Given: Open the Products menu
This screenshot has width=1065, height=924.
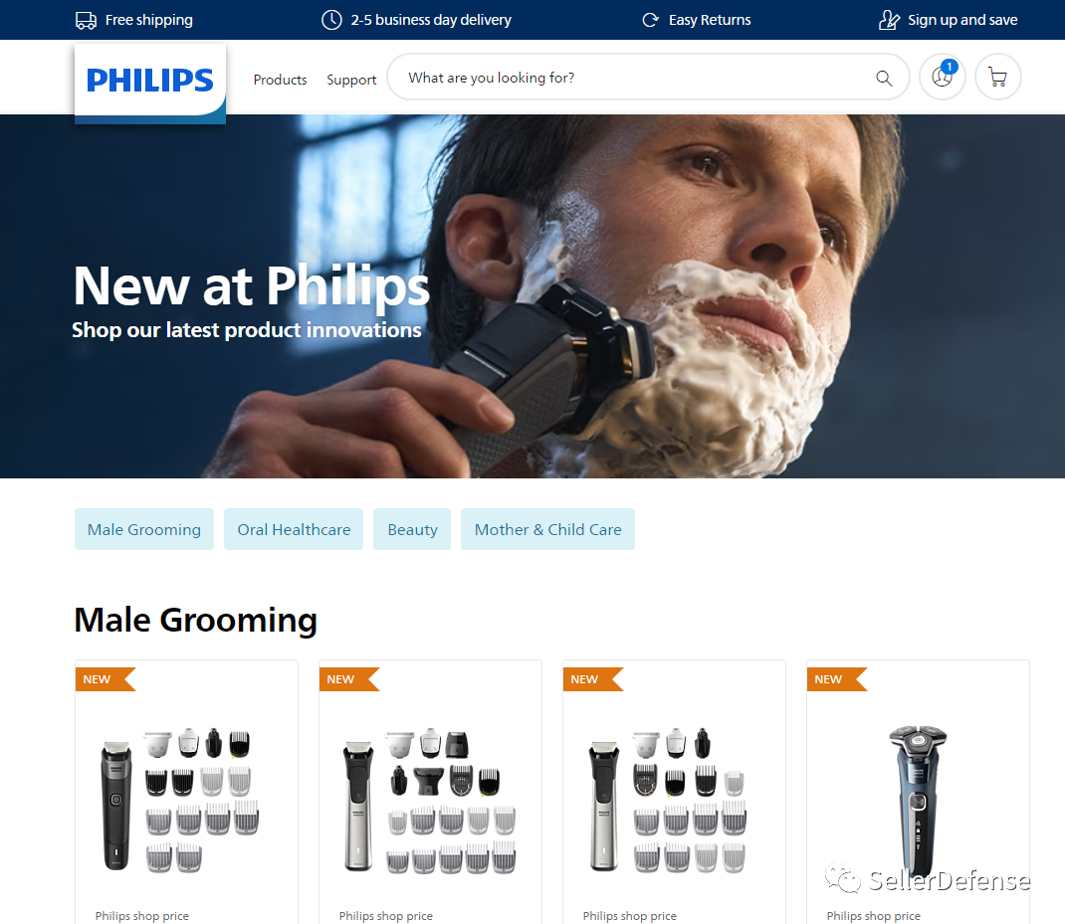Looking at the screenshot, I should point(280,80).
